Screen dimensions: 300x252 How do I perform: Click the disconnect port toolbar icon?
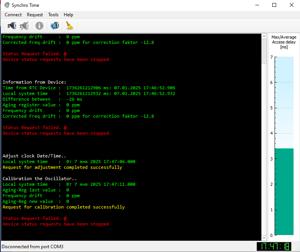pyautogui.click(x=24, y=26)
